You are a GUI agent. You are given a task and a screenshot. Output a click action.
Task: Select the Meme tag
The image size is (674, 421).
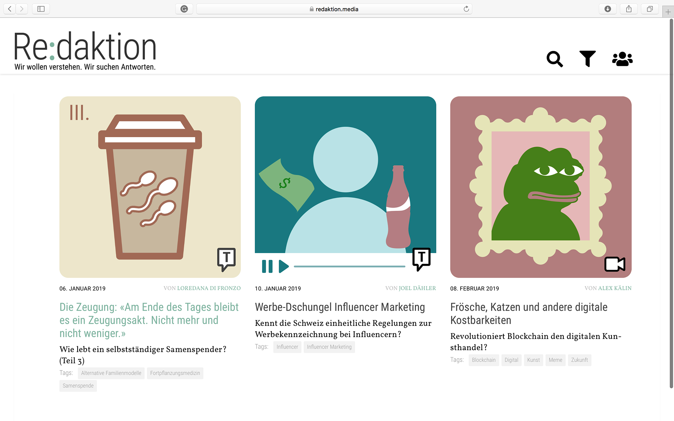[x=555, y=360]
